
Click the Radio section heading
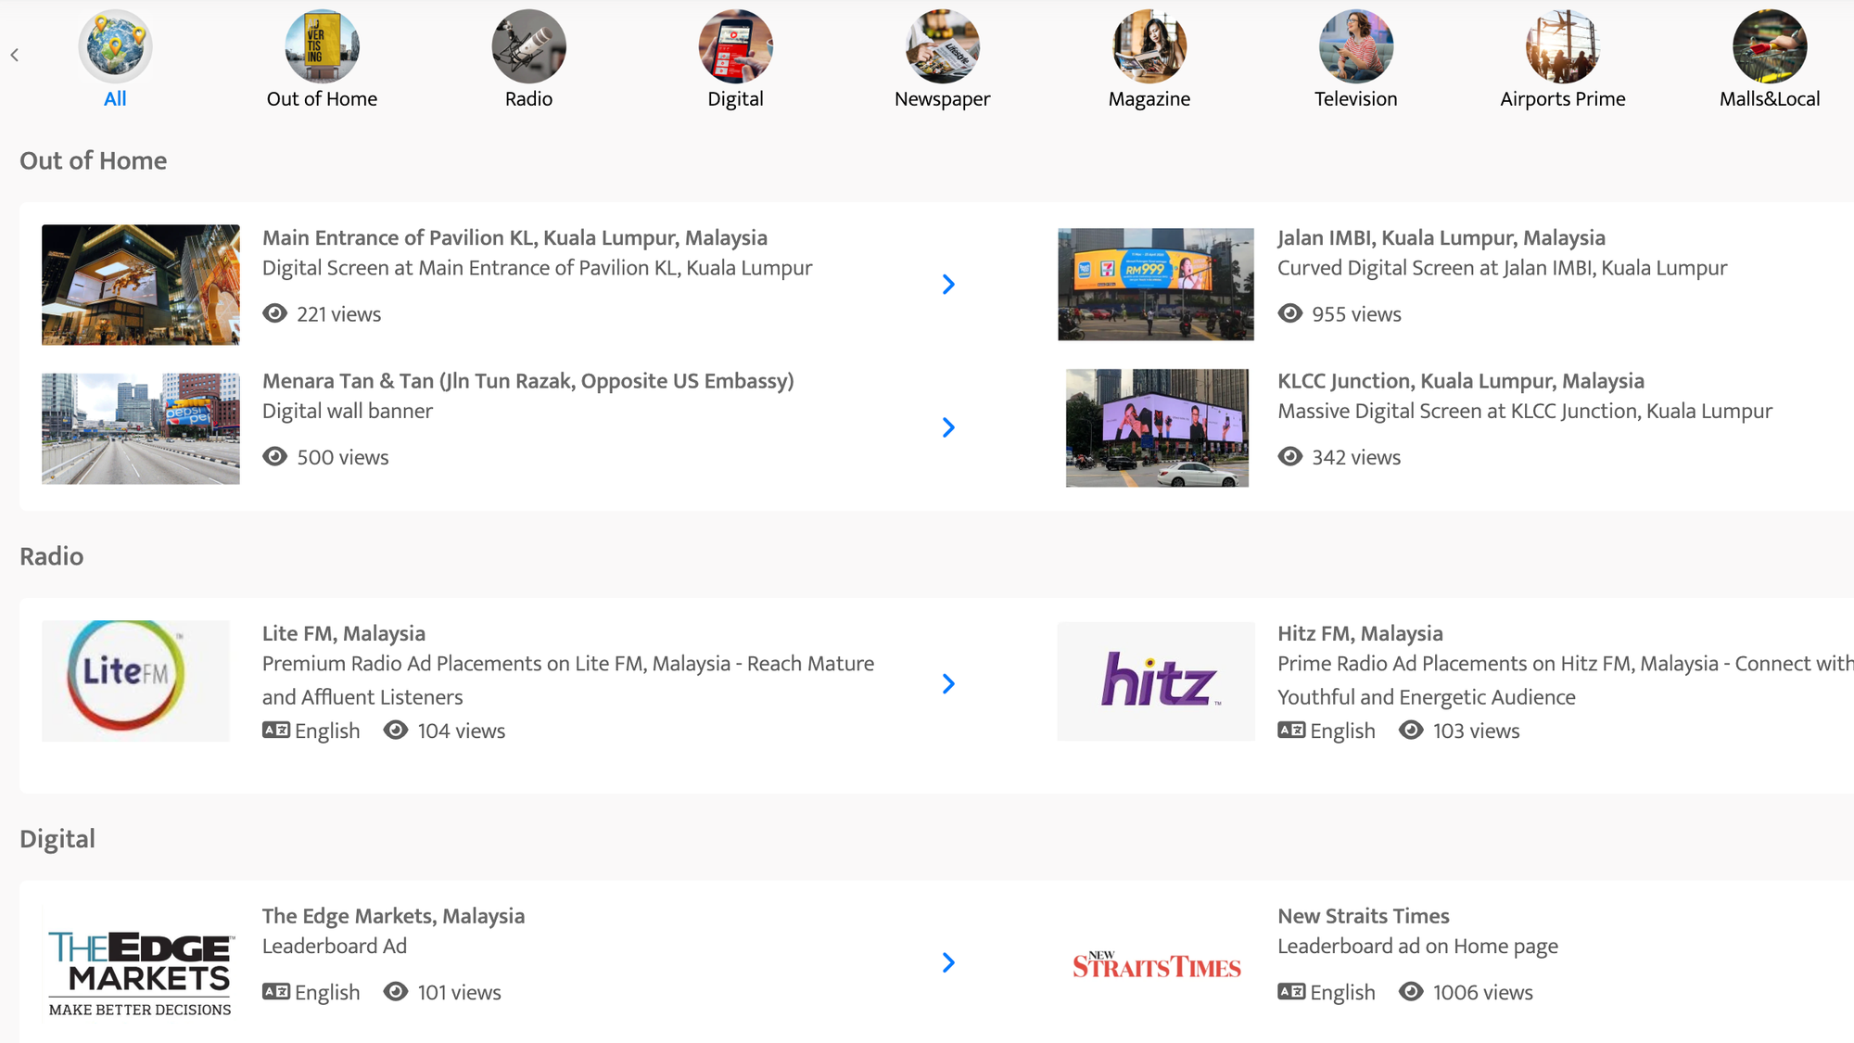[52, 556]
